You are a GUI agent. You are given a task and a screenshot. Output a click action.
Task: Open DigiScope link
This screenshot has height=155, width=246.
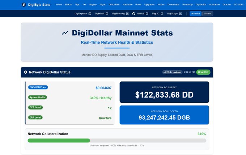point(172,14)
